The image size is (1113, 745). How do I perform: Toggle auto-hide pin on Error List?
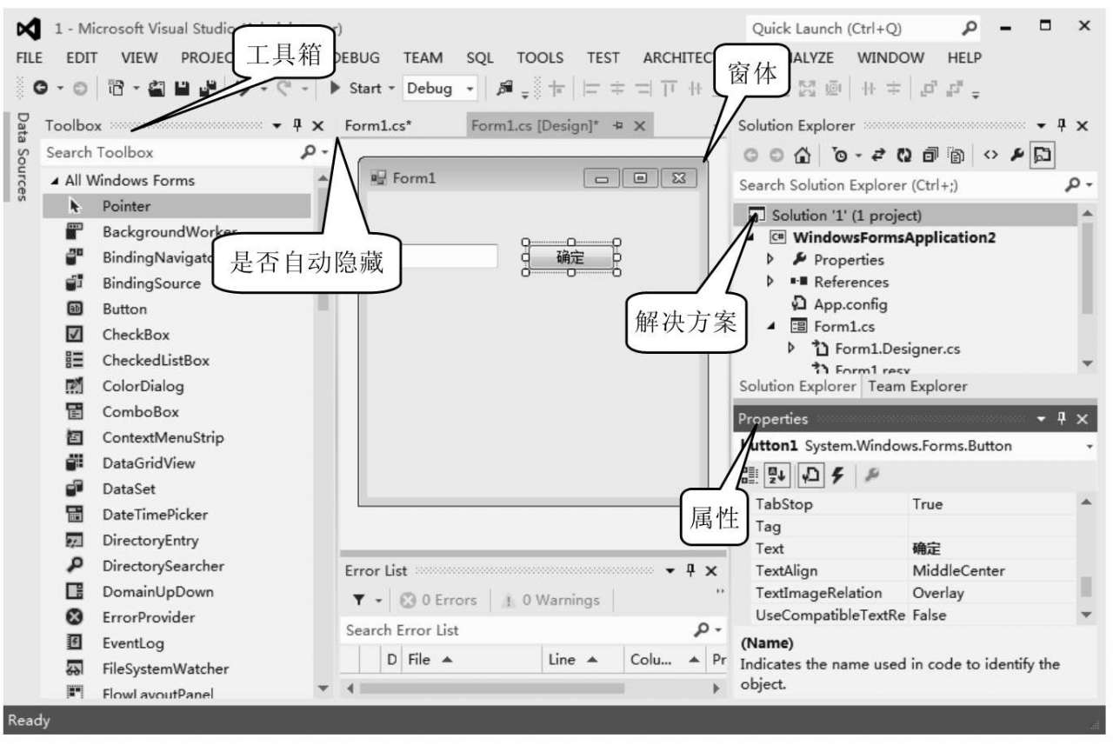(690, 570)
